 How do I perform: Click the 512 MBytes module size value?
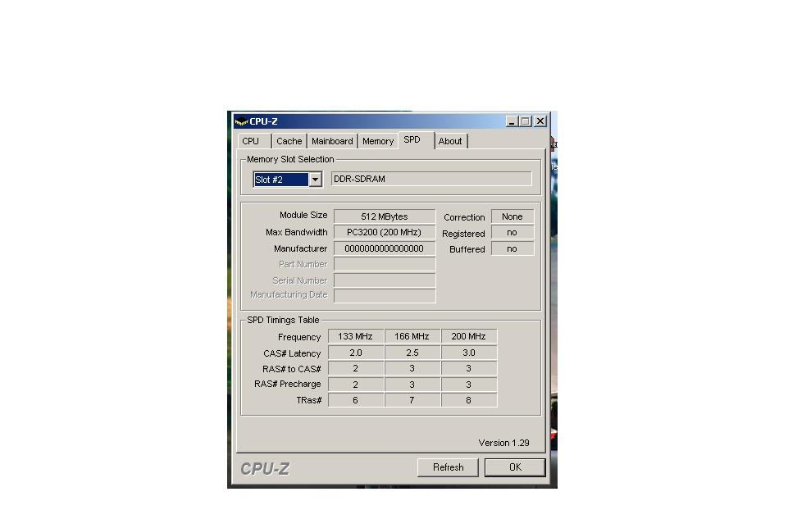point(385,216)
